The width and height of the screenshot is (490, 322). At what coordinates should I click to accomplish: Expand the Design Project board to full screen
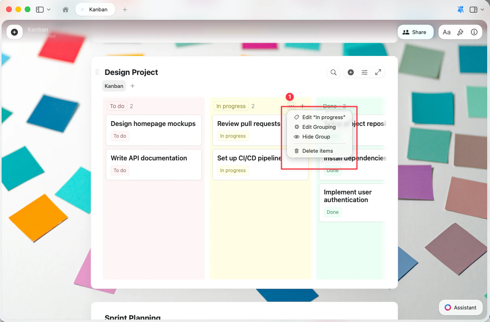378,72
